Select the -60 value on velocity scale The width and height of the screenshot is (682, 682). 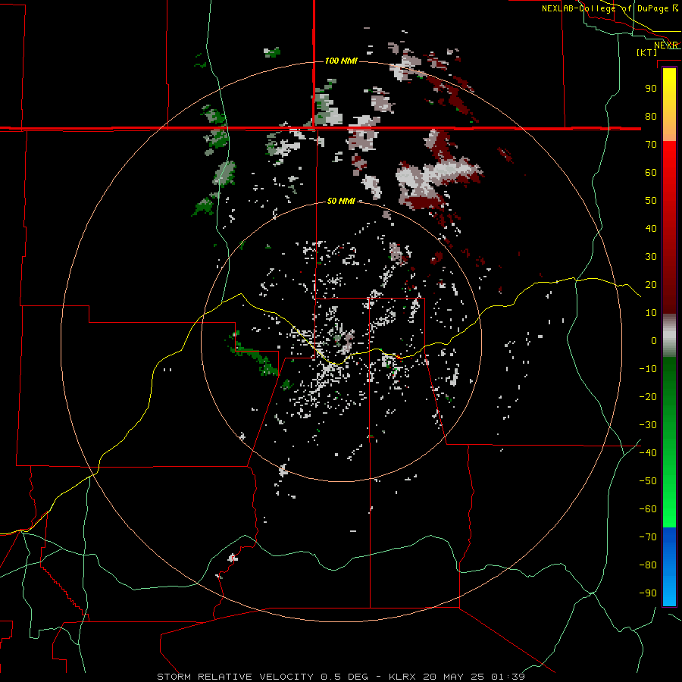[x=648, y=509]
